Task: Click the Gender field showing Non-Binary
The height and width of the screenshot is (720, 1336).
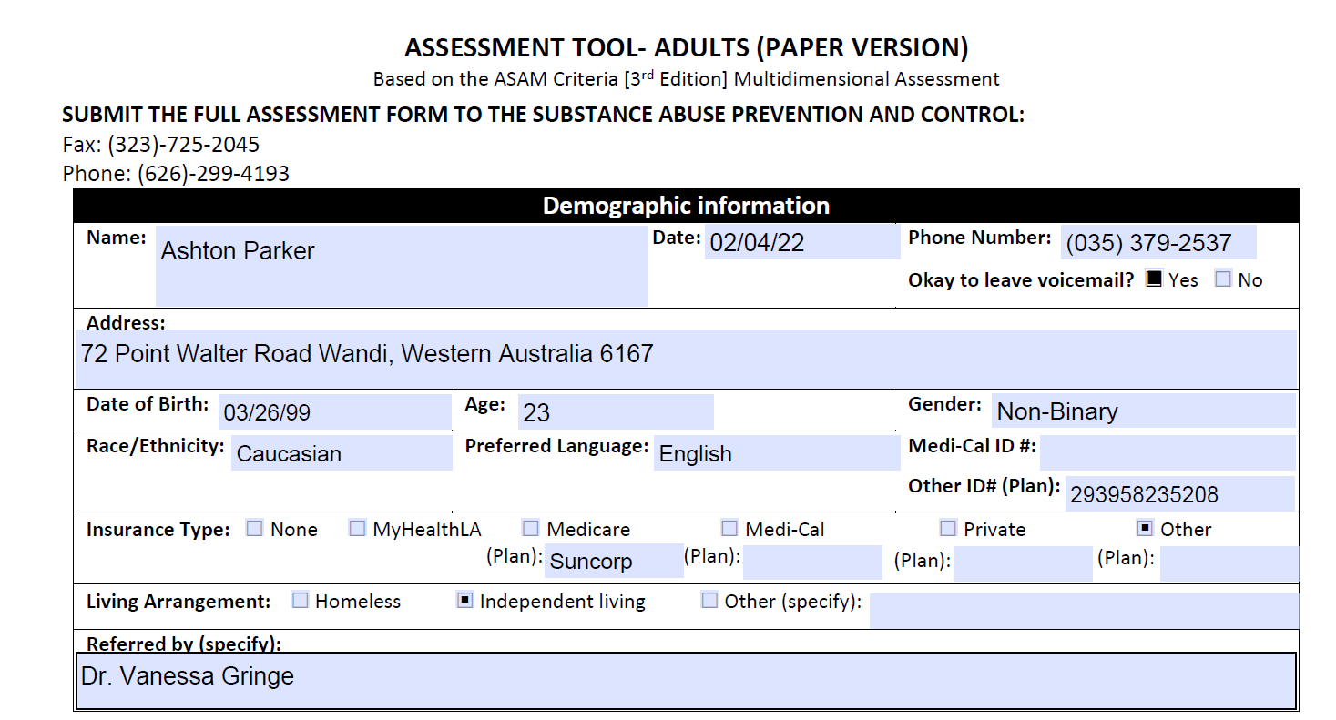Action: (1142, 411)
